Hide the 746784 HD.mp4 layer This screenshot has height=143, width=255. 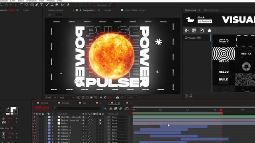(x=34, y=117)
